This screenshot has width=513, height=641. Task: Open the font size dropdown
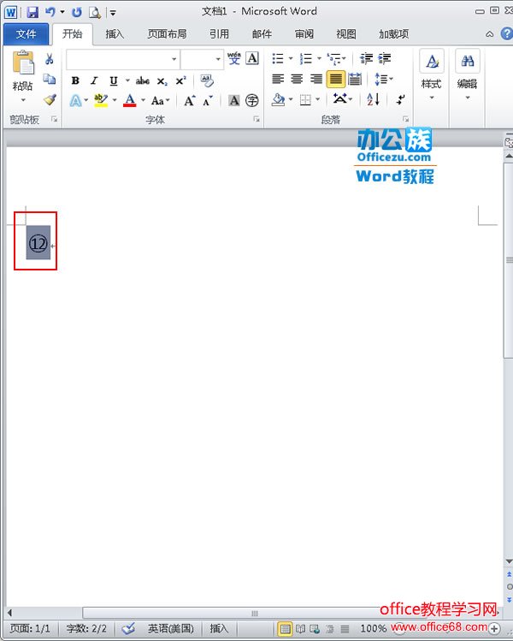[218, 59]
